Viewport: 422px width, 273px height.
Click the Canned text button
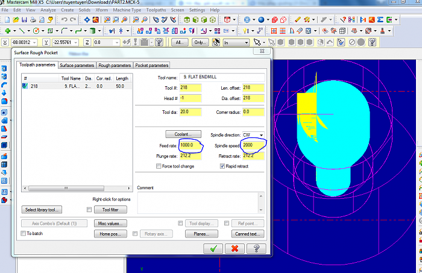(248, 234)
